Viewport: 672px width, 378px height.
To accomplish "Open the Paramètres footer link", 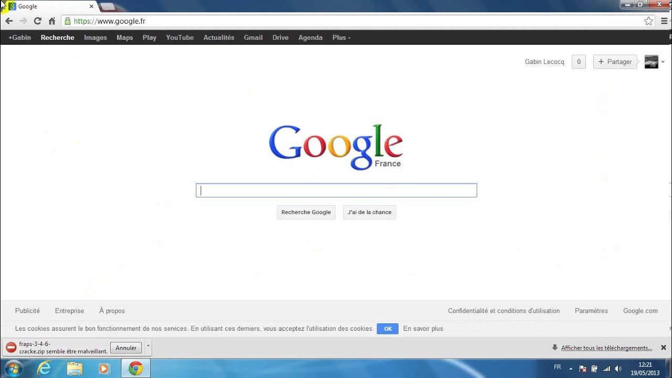I will [591, 311].
